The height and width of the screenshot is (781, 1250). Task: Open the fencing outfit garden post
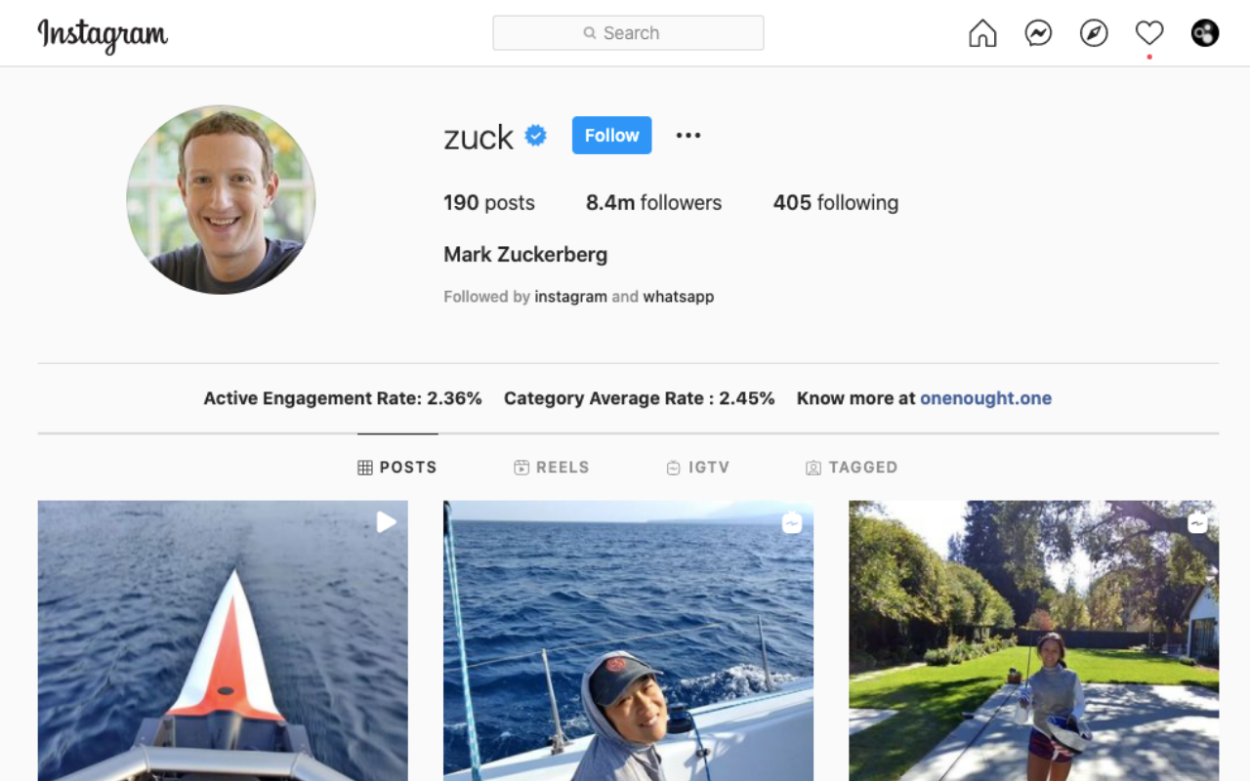pos(1033,640)
